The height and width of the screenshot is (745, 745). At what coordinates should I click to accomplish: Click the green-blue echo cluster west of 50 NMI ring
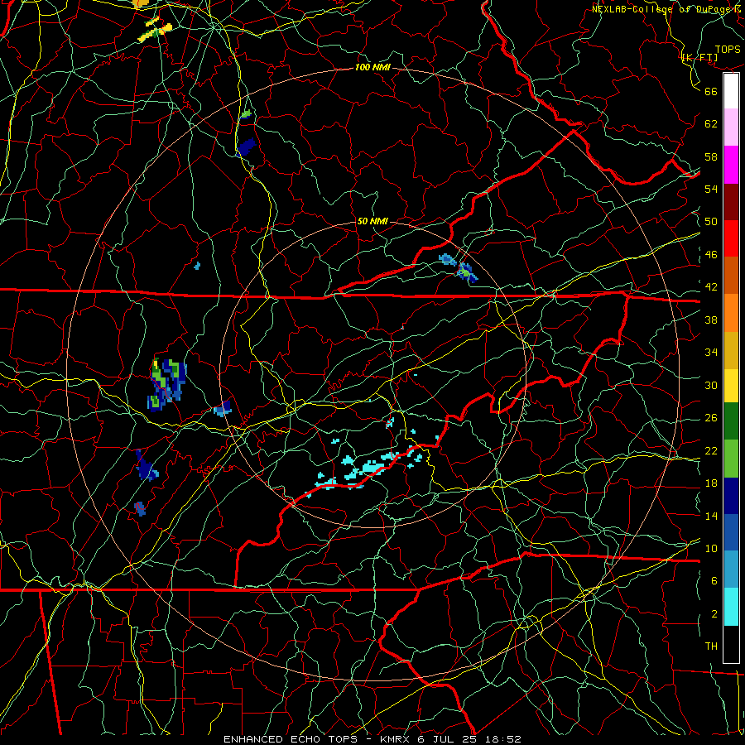(x=168, y=384)
